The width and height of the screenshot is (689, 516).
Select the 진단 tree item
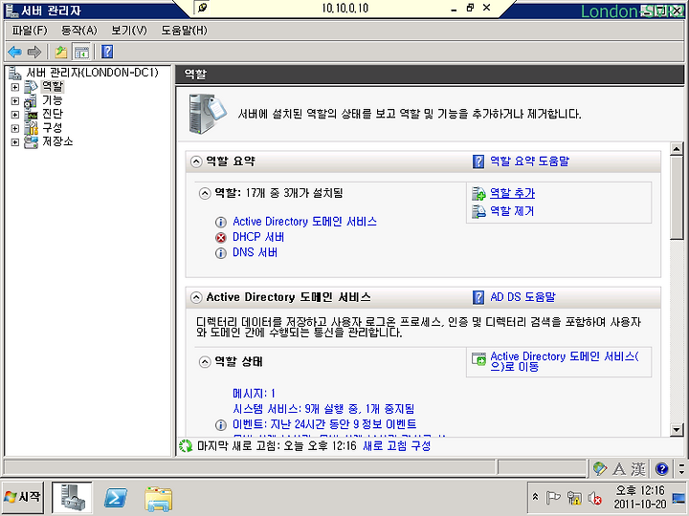tap(53, 114)
